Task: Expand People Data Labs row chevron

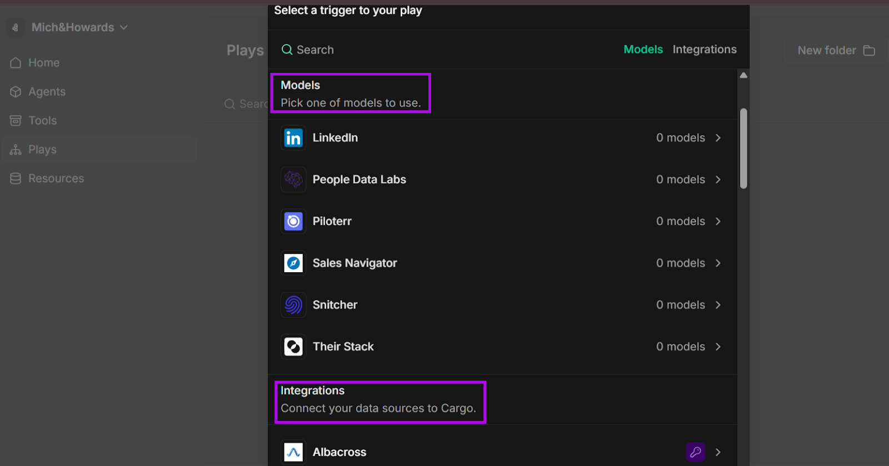Action: pos(718,179)
